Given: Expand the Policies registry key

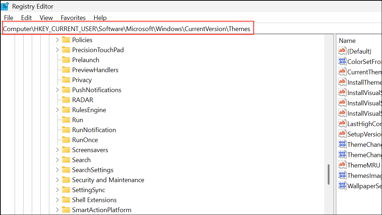Looking at the screenshot, I should point(57,40).
